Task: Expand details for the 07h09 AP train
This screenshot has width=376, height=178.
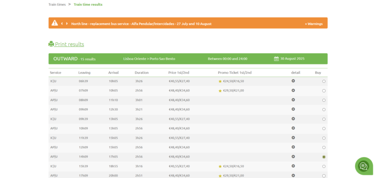Action: [x=293, y=90]
